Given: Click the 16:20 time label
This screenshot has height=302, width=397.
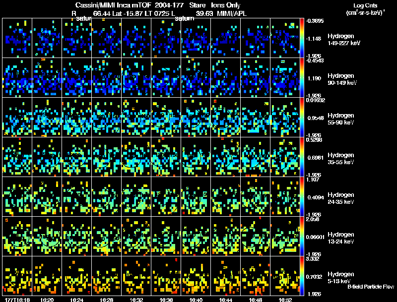Looking at the screenshot, I should [x=47, y=300].
